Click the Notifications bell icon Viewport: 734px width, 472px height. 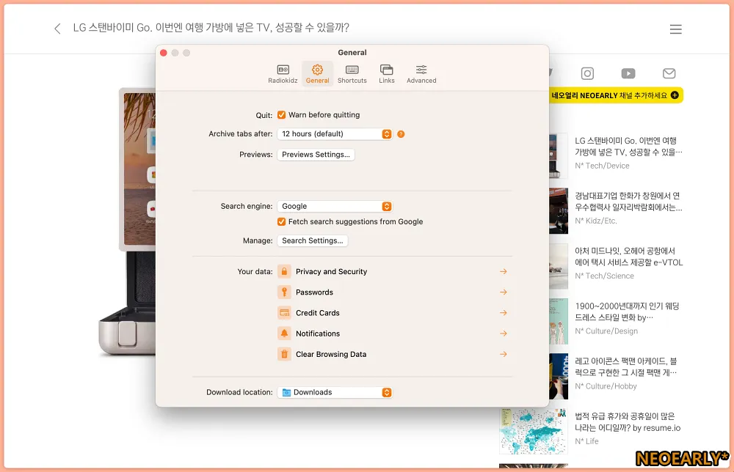[284, 333]
